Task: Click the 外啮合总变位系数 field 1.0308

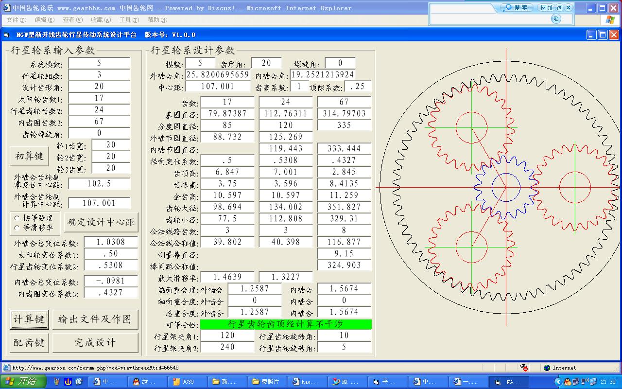Action: point(111,242)
